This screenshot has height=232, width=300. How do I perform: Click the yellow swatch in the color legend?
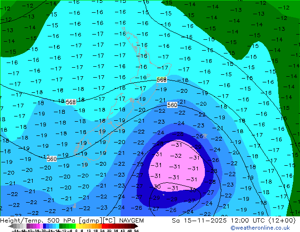(77, 226)
